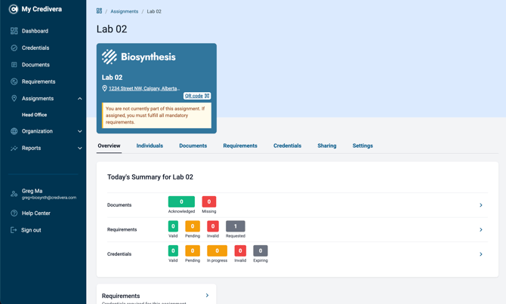Open the Requirements summary row chevron
The image size is (506, 304).
[481, 229]
